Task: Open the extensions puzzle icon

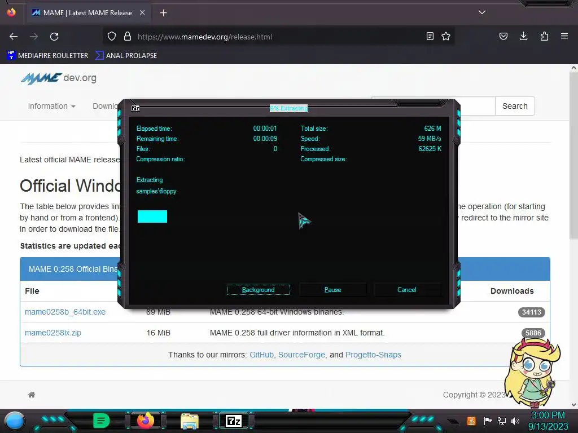Action: (544, 36)
